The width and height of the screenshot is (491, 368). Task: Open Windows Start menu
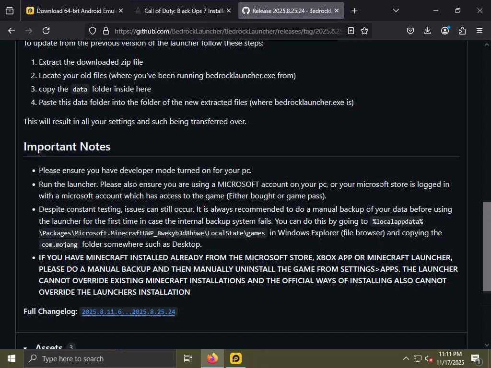(x=12, y=358)
